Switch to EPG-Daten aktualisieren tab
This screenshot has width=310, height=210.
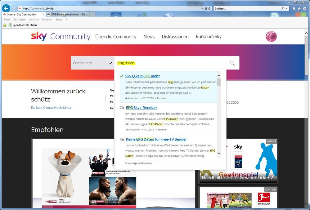click(68, 14)
